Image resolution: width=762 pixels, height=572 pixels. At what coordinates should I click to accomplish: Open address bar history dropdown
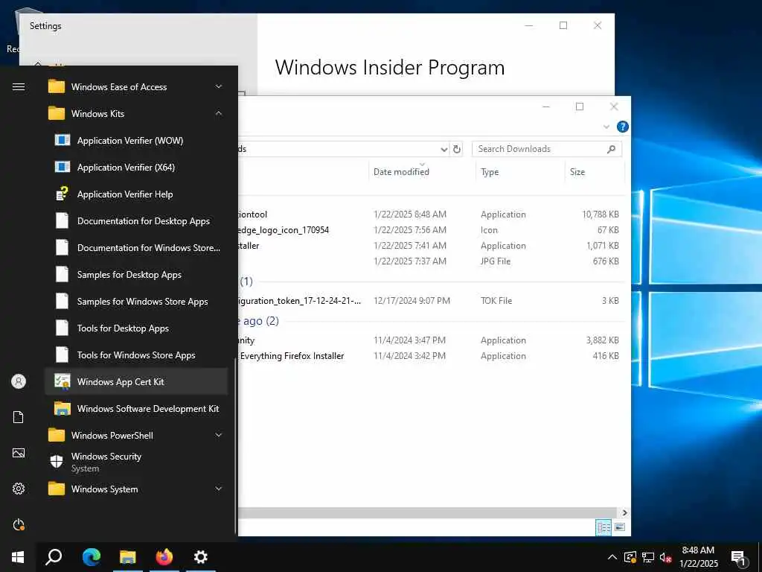[444, 149]
